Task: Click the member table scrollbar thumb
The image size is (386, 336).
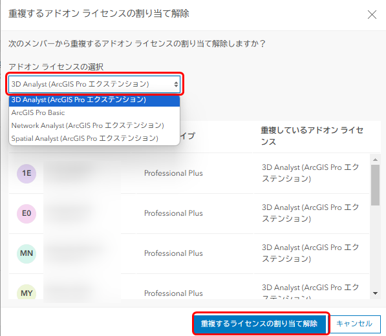Action: (x=375, y=185)
